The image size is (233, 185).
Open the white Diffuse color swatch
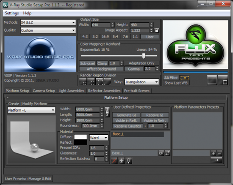[x=80, y=137]
